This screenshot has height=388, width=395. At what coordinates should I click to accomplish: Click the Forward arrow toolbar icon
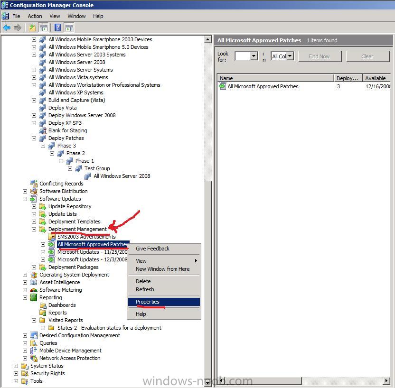18,28
